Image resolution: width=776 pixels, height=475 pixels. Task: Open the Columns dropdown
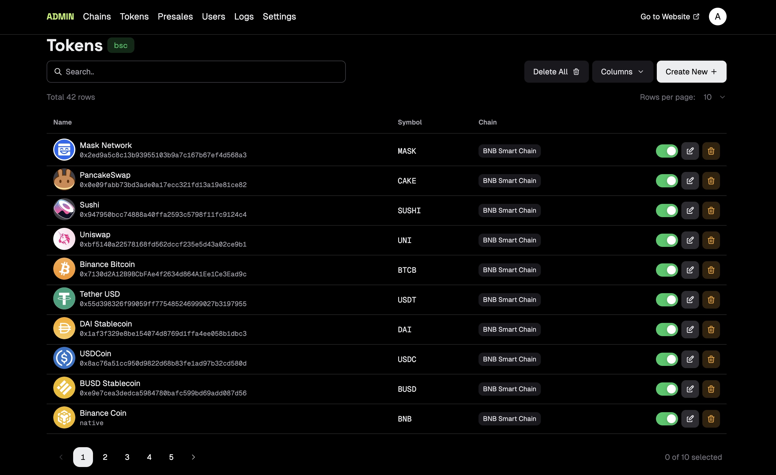(x=622, y=72)
